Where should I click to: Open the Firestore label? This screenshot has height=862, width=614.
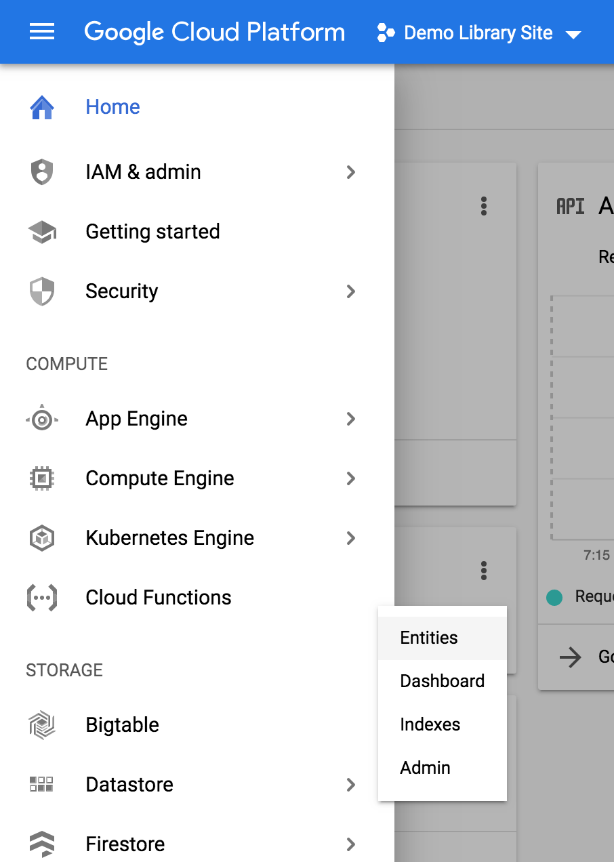click(125, 844)
